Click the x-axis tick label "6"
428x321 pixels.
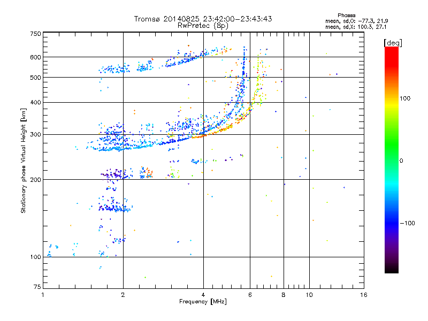coord(250,295)
